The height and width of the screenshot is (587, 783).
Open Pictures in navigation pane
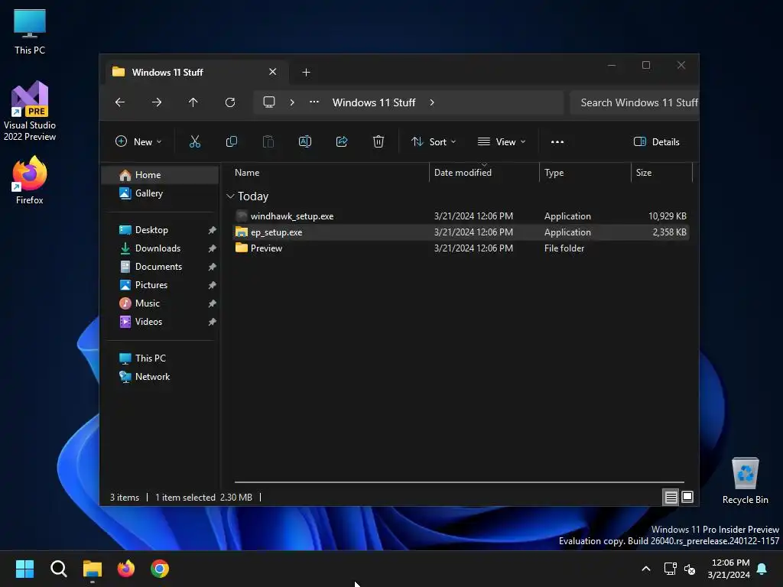click(x=160, y=285)
